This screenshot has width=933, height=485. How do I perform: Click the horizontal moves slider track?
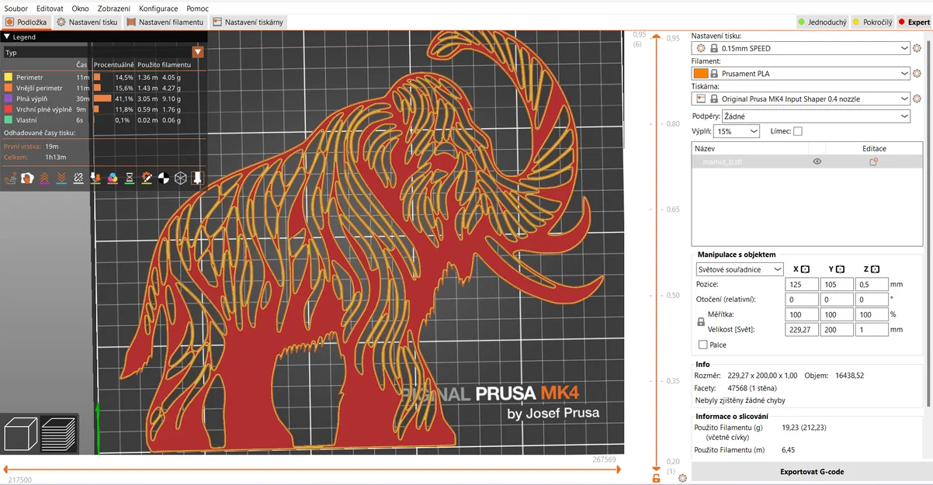310,469
